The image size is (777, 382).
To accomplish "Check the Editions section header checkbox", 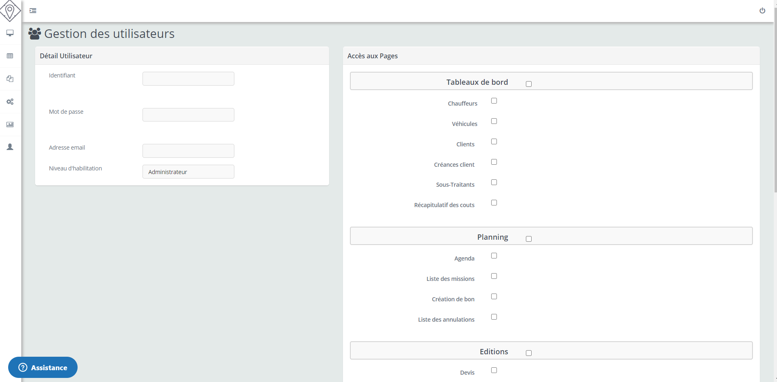I will click(529, 353).
